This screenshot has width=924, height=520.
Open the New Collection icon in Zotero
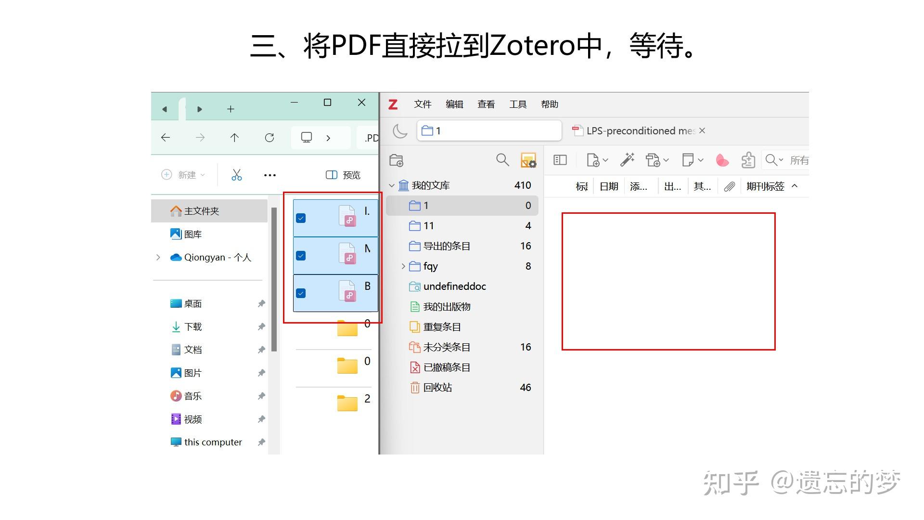pyautogui.click(x=396, y=160)
